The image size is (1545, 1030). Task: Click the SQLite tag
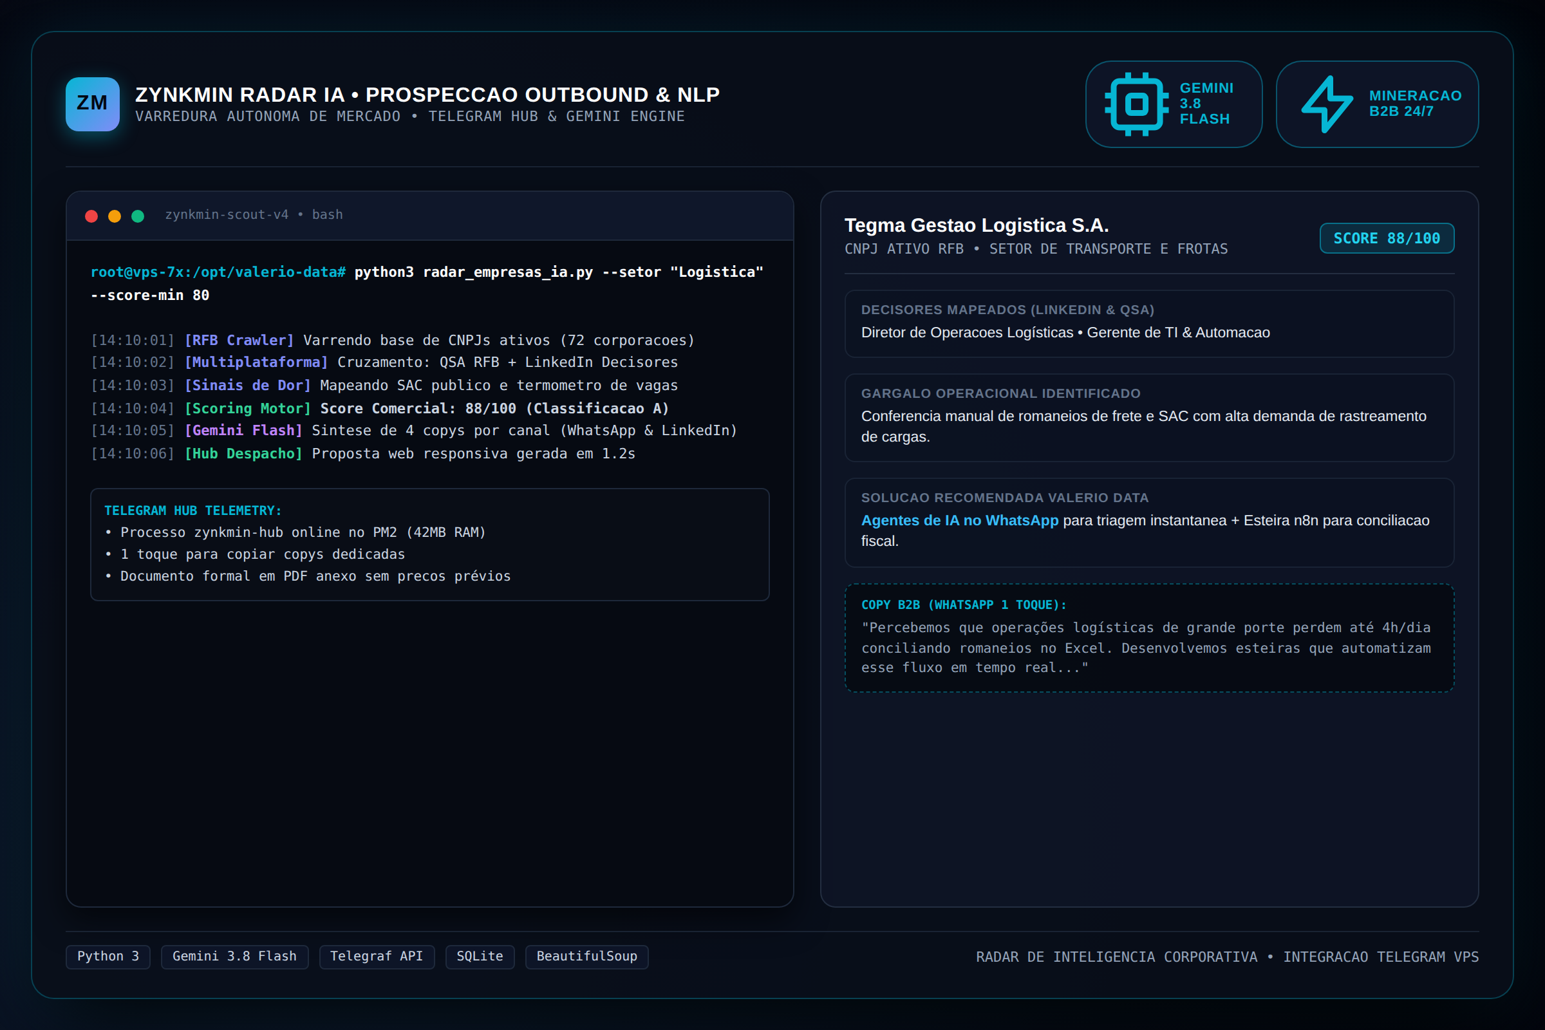point(480,957)
